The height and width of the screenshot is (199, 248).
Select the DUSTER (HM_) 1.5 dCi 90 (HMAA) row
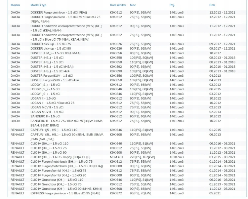click(127, 53)
